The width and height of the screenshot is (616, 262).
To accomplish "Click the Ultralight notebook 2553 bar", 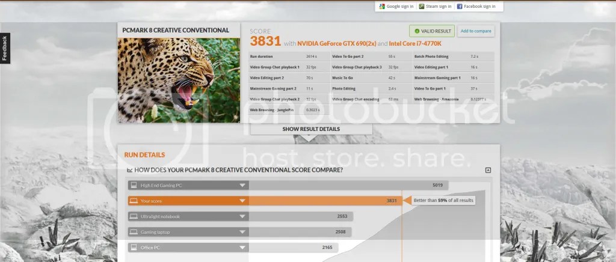I will click(x=241, y=216).
